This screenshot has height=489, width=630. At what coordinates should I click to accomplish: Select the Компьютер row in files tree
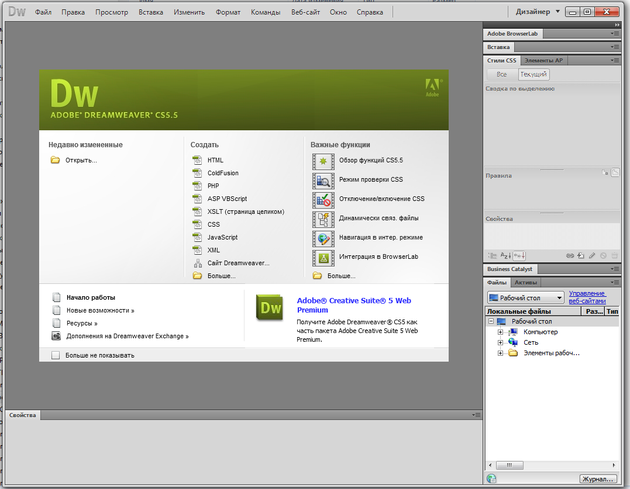point(541,332)
